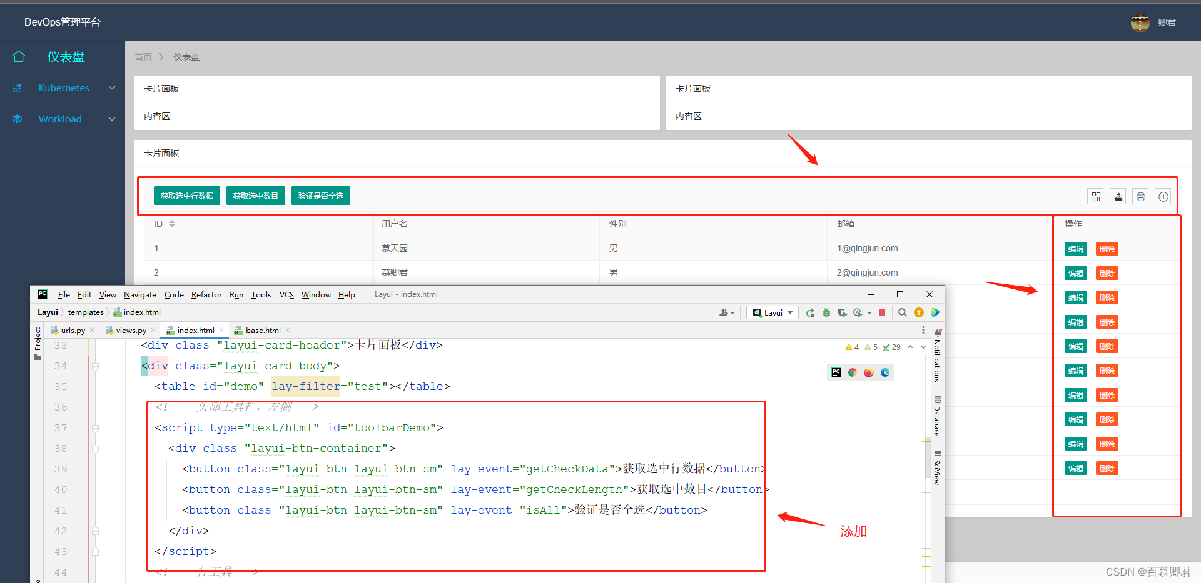Click table cell 慕天园
The width and height of the screenshot is (1201, 583).
pos(395,248)
